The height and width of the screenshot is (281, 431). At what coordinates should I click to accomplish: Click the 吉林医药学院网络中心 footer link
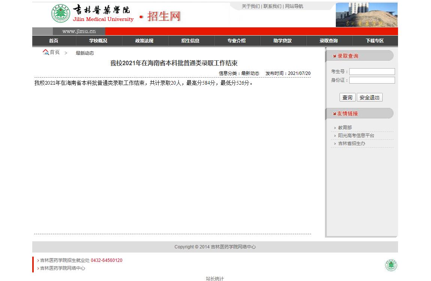coord(63,268)
